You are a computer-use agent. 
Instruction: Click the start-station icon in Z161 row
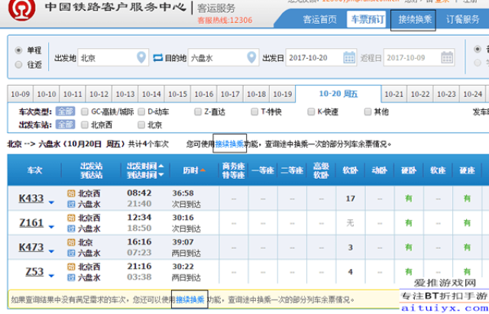click(71, 218)
